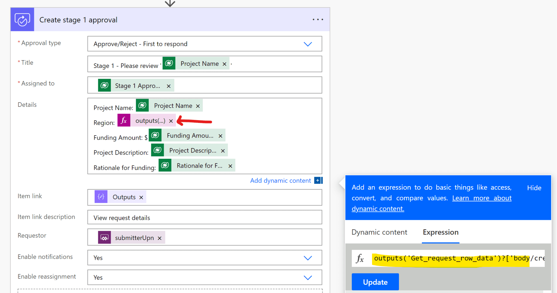The image size is (557, 293).
Task: Click the submitterUpn Power Apps icon in Requestor
Action: [x=104, y=237]
